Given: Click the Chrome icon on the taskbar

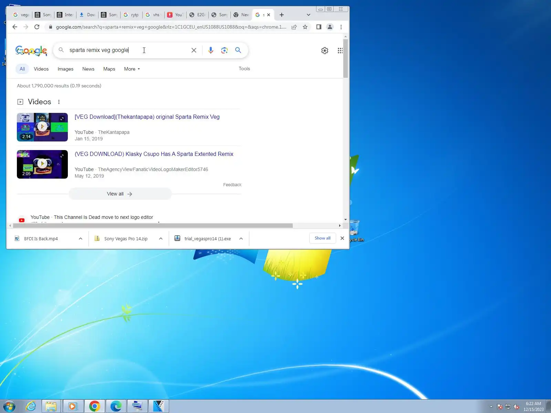Looking at the screenshot, I should tap(95, 406).
